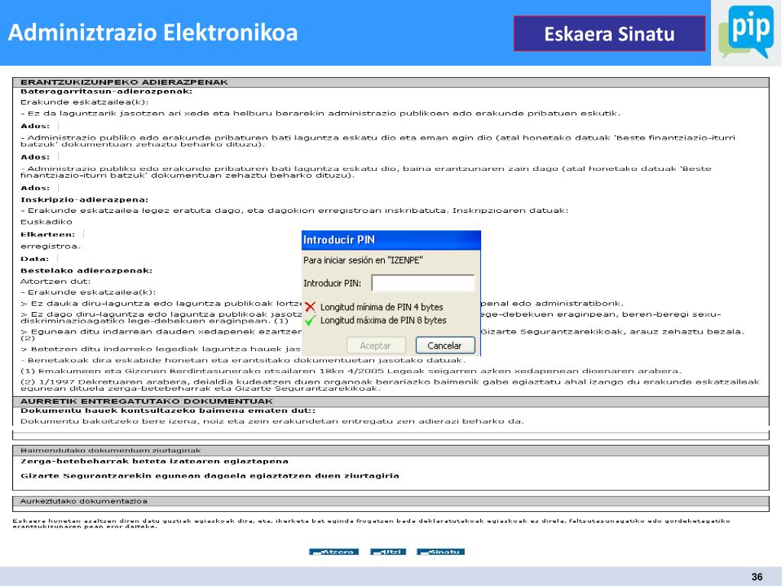The height and width of the screenshot is (586, 782).
Task: Click the ERANTZUKIZUNPEKO ADIERAZPENAK section header
Action: click(x=390, y=82)
